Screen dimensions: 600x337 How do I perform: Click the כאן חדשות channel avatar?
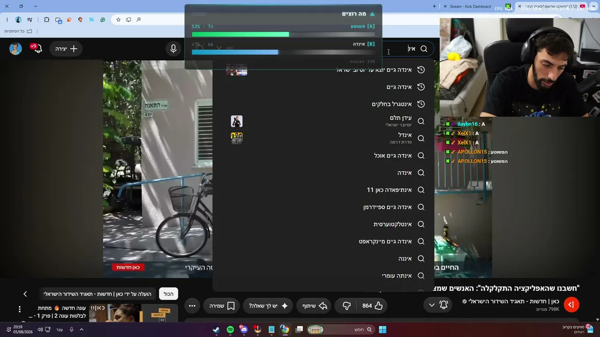571,305
